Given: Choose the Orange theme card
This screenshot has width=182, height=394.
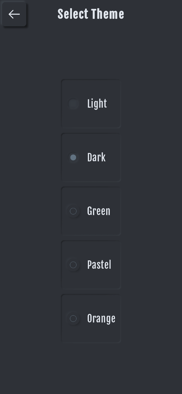Looking at the screenshot, I should click(91, 318).
